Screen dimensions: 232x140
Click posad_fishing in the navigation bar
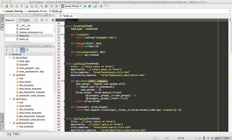(12, 11)
